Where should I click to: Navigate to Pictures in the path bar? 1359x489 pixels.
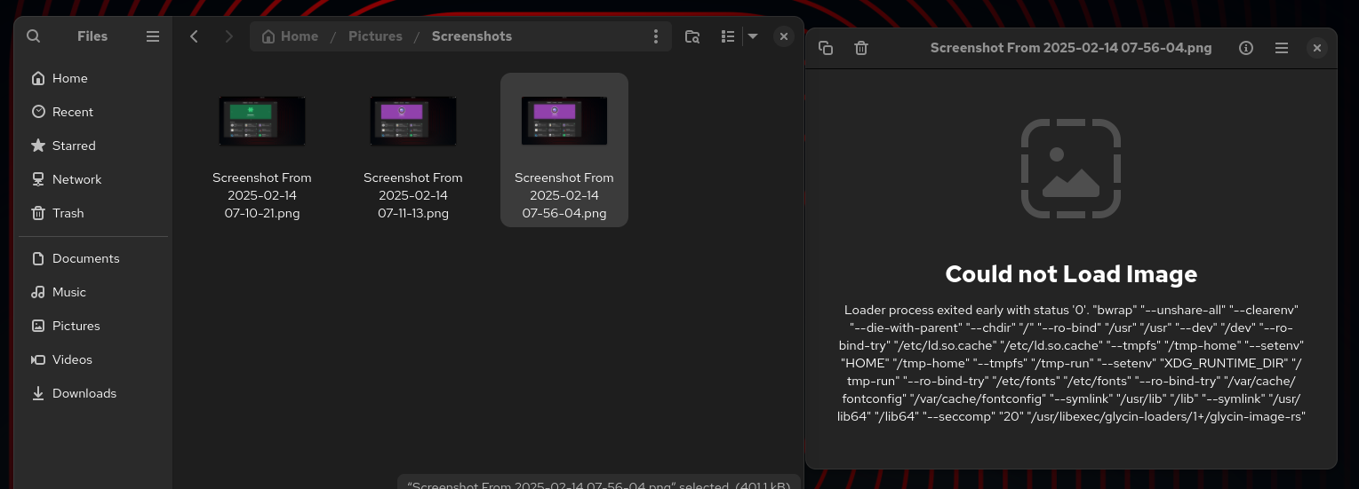click(375, 36)
